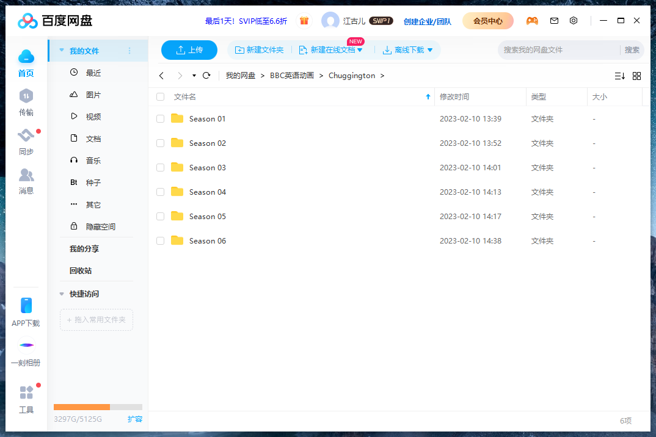
Task: Click the 首页 cloud icon in sidebar
Action: [x=26, y=56]
